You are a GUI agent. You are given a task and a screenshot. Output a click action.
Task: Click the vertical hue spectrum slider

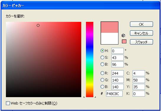click(x=90, y=59)
